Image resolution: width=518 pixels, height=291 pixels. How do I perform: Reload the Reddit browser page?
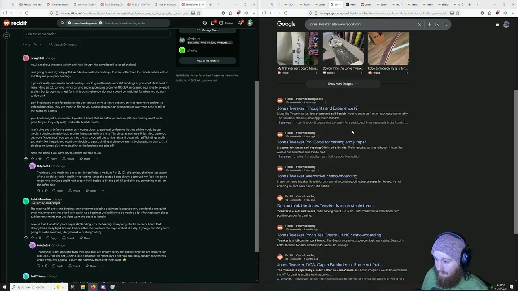26,13
